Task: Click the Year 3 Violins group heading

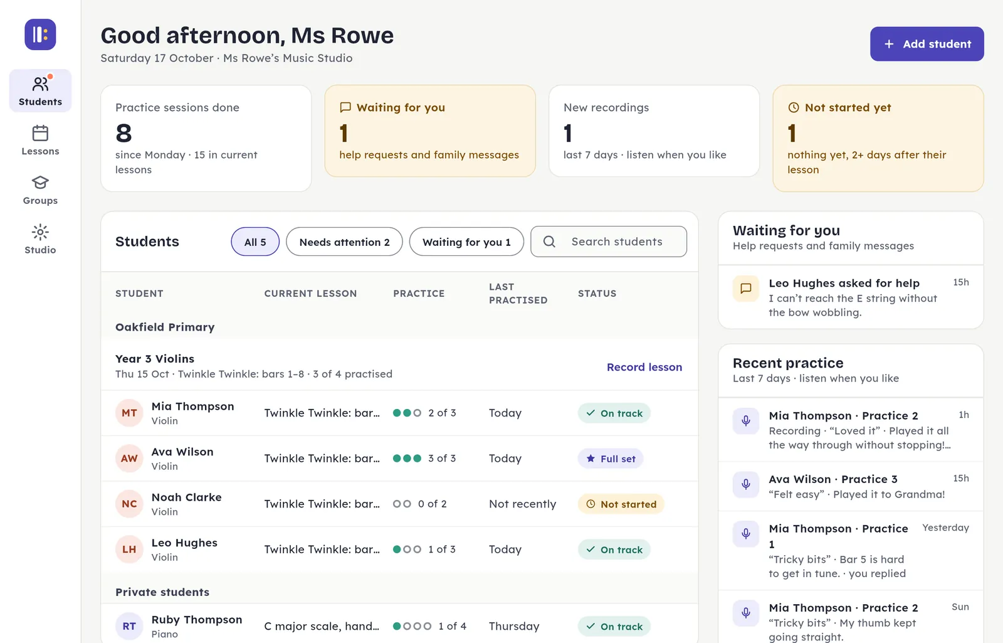Action: click(x=155, y=359)
